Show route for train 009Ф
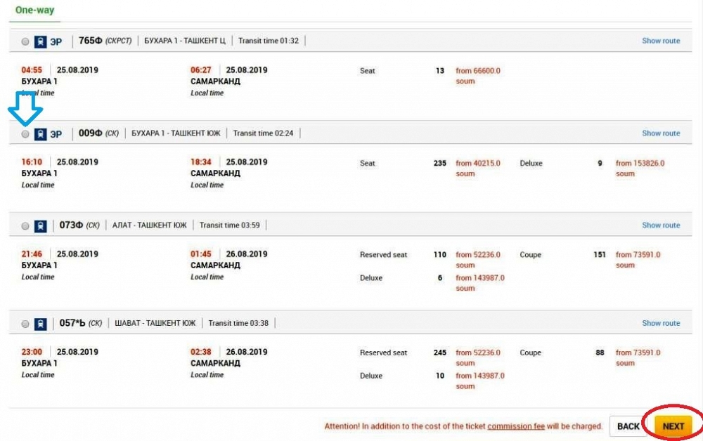Image resolution: width=703 pixels, height=441 pixels. pyautogui.click(x=661, y=133)
